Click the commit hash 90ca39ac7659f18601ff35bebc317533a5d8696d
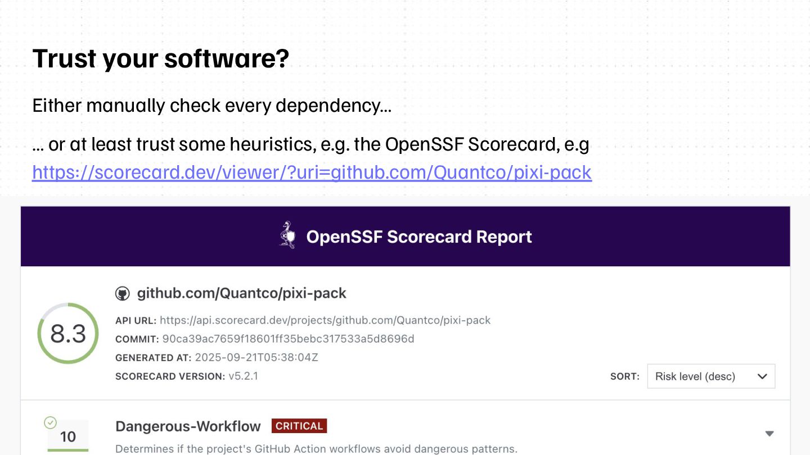This screenshot has width=810, height=455. [288, 339]
